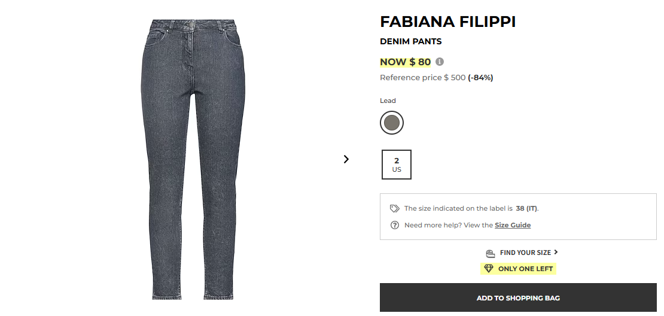Viewport: 664px width, 316px height.
Task: Click the -84% discount text
Action: (480, 78)
